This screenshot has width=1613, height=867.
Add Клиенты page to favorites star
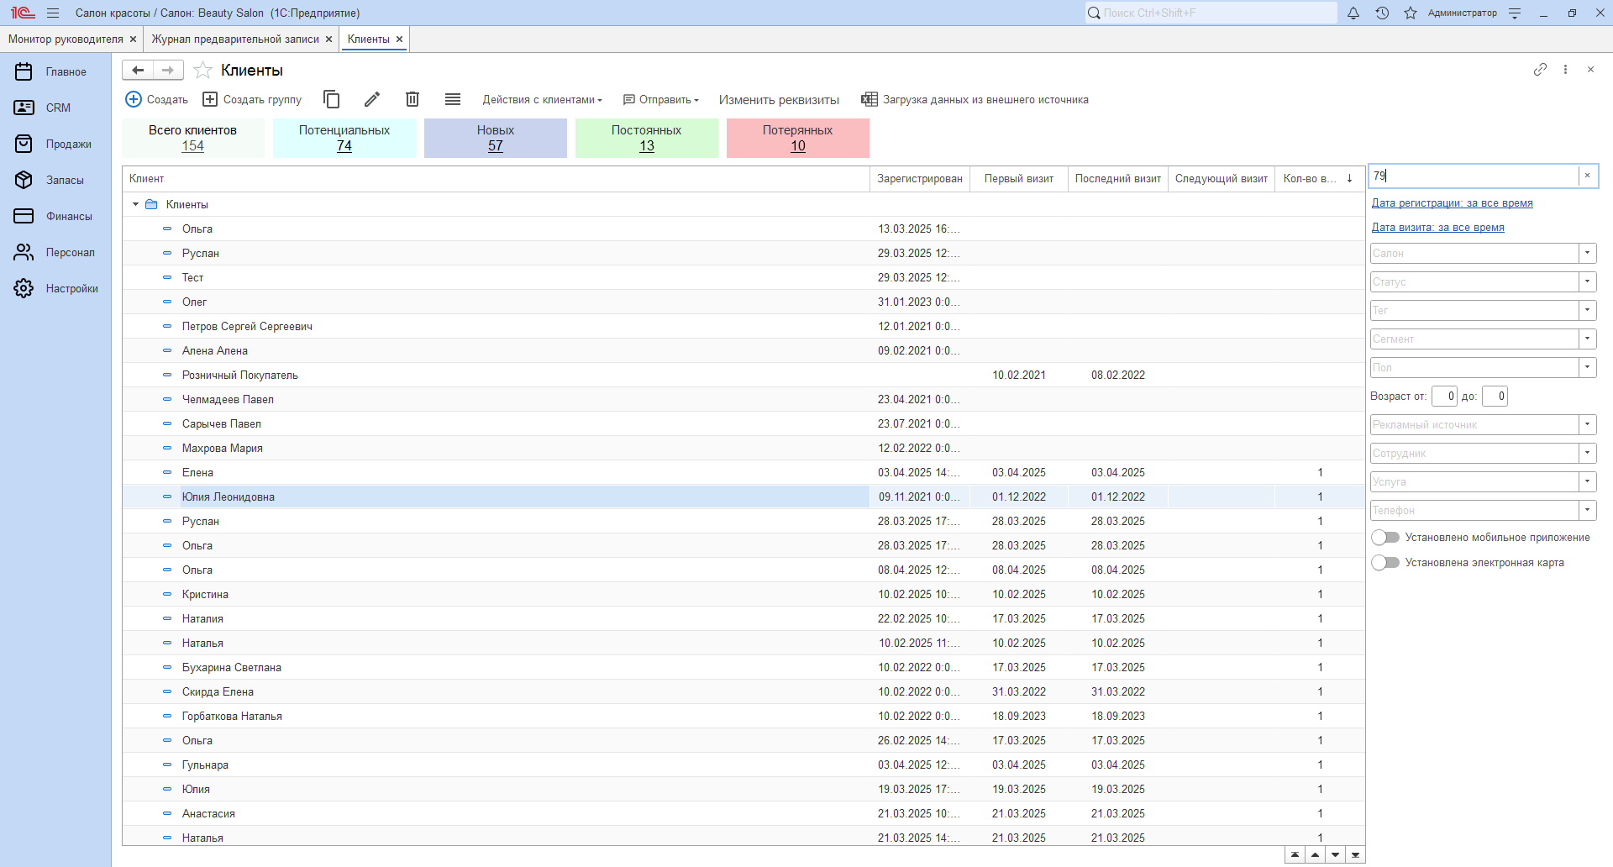(x=202, y=71)
